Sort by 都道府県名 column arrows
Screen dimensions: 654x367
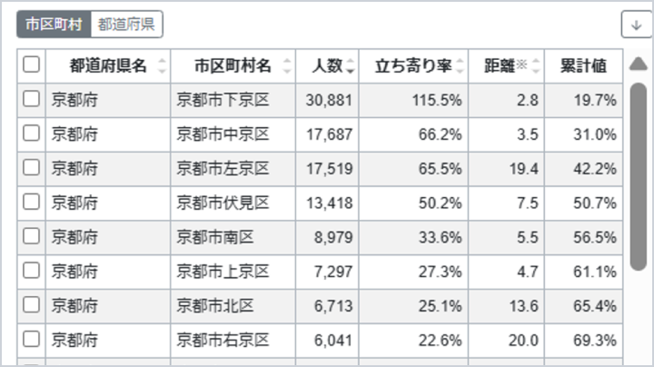coord(162,65)
